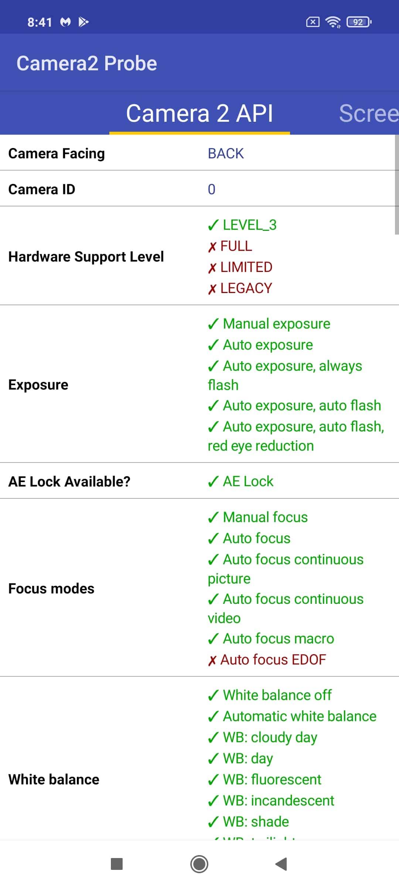Tap the Wi-Fi status icon
399x888 pixels.
[x=333, y=22]
